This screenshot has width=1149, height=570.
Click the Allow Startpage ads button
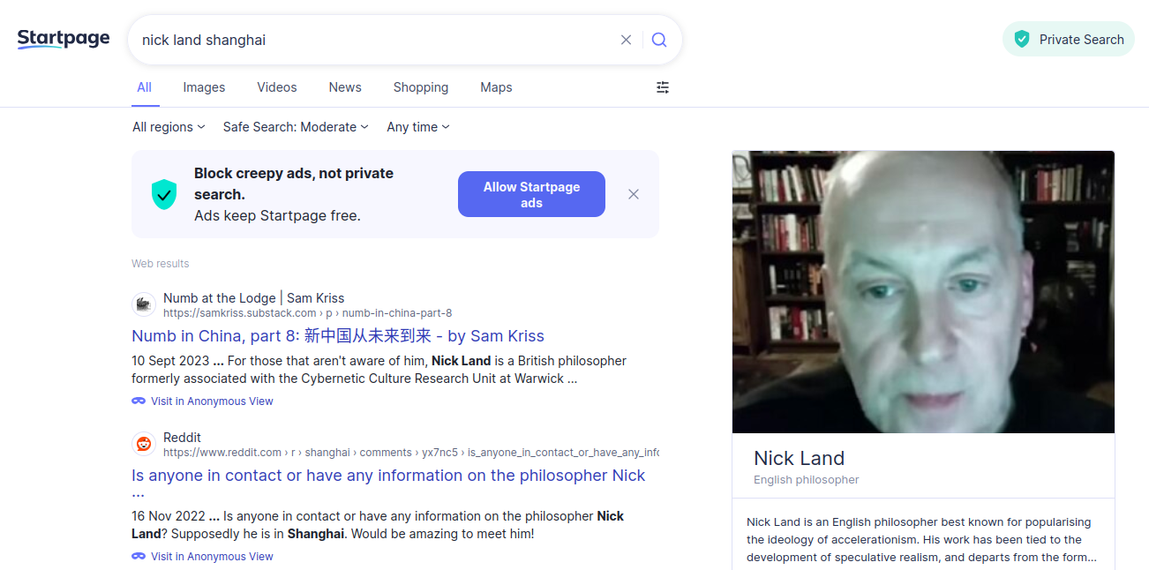click(531, 194)
